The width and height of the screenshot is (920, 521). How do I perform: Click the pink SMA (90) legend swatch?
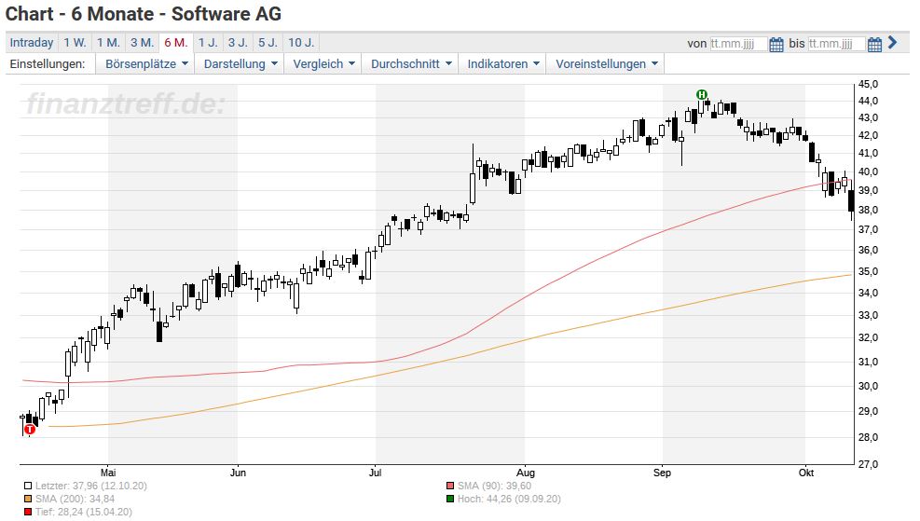tap(450, 487)
